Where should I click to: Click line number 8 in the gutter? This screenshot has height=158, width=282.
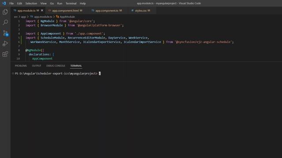pos(19,50)
